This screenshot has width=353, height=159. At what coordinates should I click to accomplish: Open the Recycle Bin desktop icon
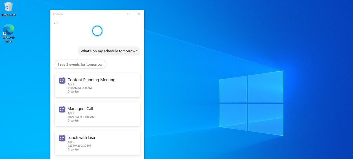point(9,9)
